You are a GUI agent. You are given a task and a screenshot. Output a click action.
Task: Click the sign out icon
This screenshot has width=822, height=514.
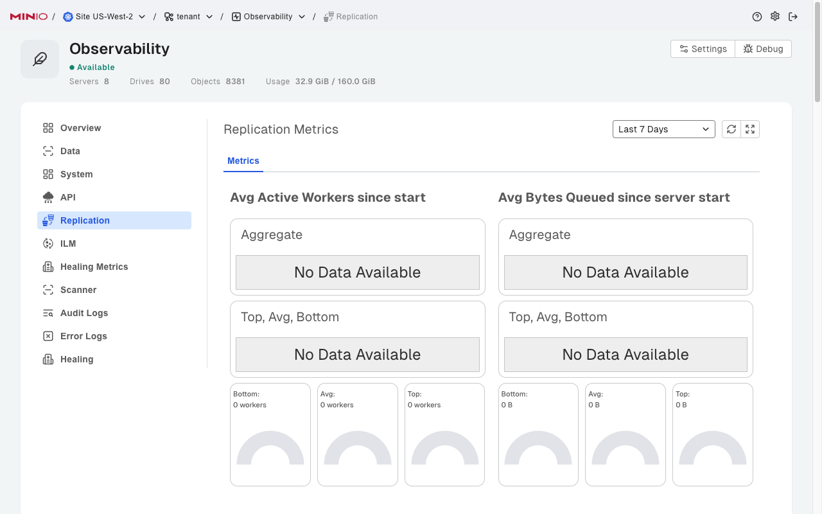[793, 17]
